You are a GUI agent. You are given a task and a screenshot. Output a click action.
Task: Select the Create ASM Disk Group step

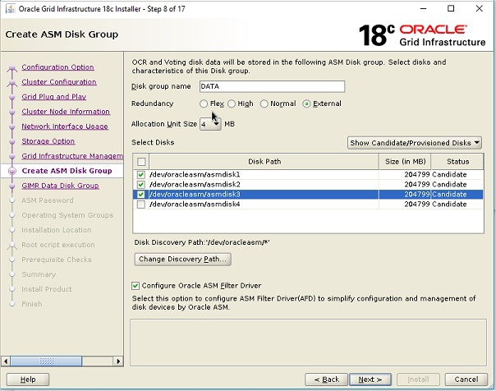click(x=67, y=171)
